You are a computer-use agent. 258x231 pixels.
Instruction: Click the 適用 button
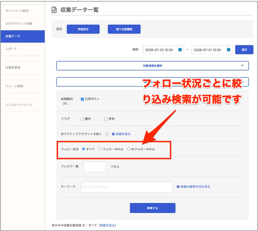point(244,50)
